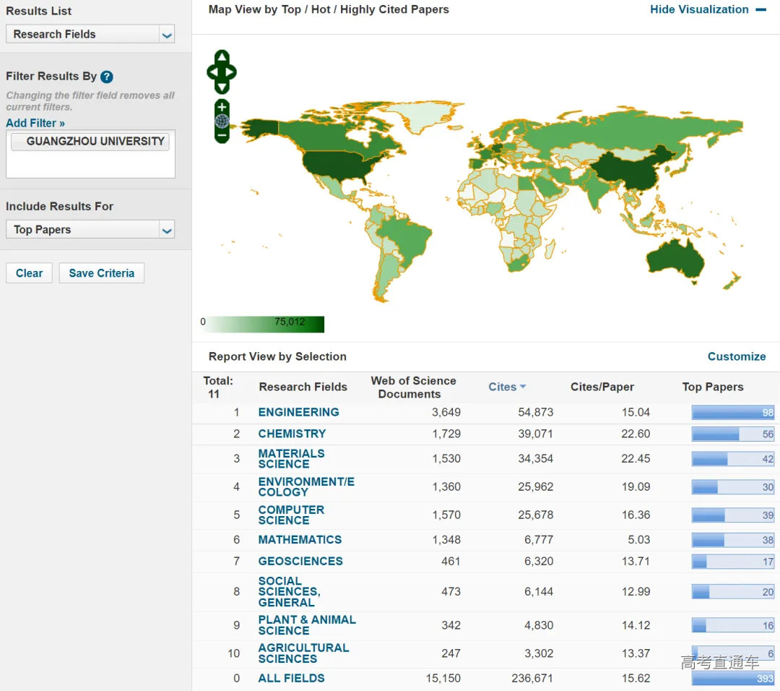Zoom out of the map with minus
780x691 pixels.
(x=222, y=135)
